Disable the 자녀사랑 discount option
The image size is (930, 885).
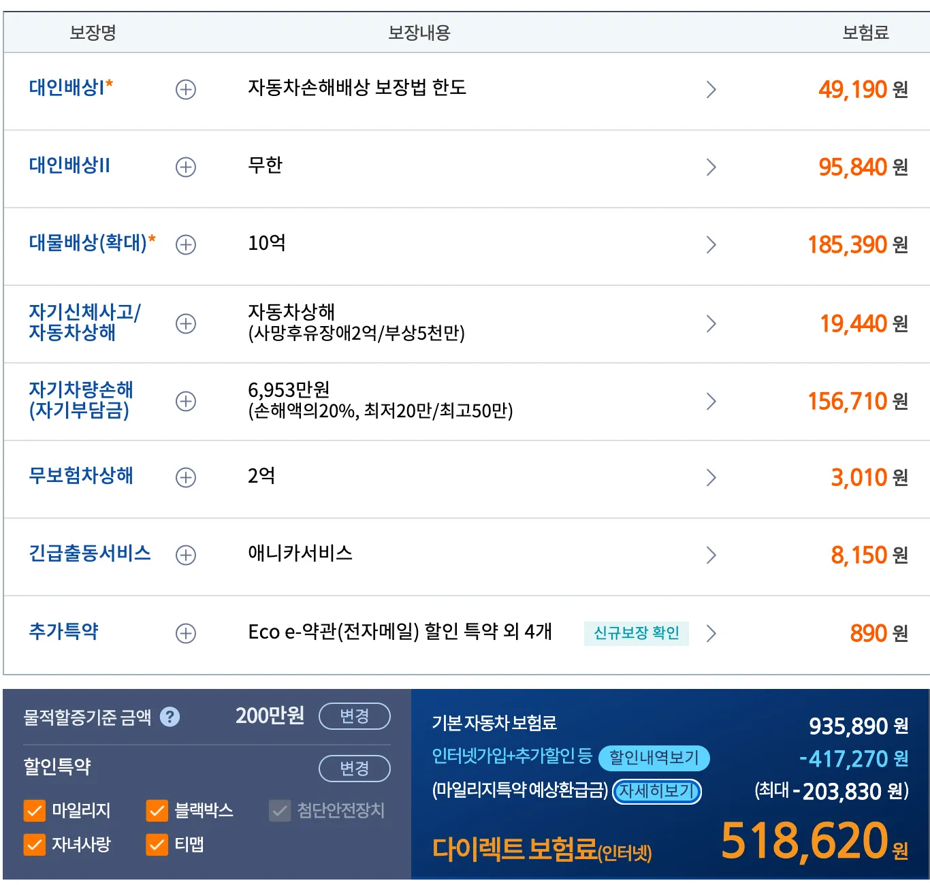(x=34, y=846)
